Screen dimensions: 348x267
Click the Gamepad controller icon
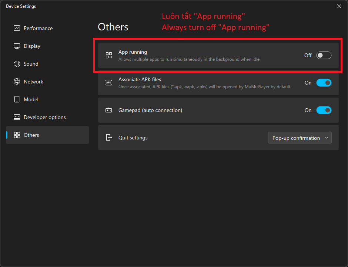[109, 110]
